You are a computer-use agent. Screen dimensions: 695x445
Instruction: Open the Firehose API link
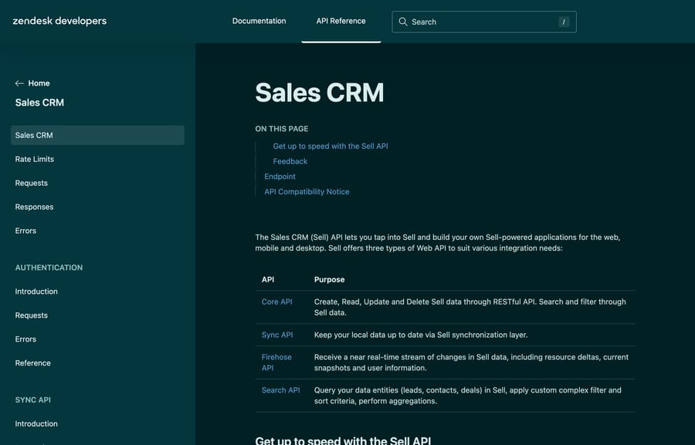pyautogui.click(x=276, y=362)
